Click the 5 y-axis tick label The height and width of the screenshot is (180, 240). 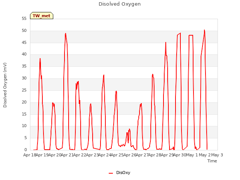(x=25, y=138)
